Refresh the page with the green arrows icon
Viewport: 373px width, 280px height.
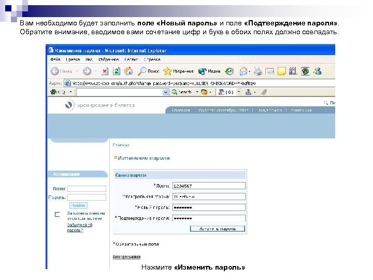click(x=117, y=71)
